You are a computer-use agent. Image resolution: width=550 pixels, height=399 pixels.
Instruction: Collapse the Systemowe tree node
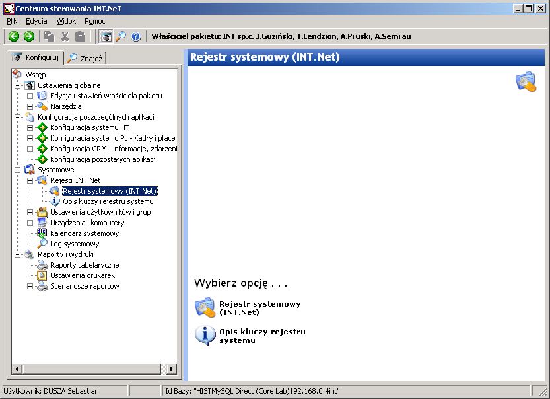[17, 170]
